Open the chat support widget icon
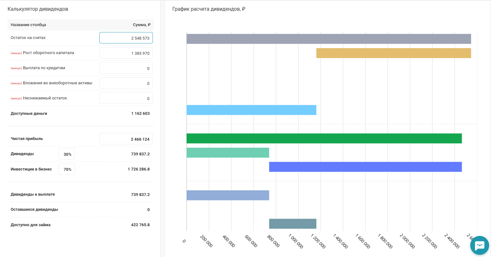Image resolution: width=491 pixels, height=257 pixels. pyautogui.click(x=479, y=245)
